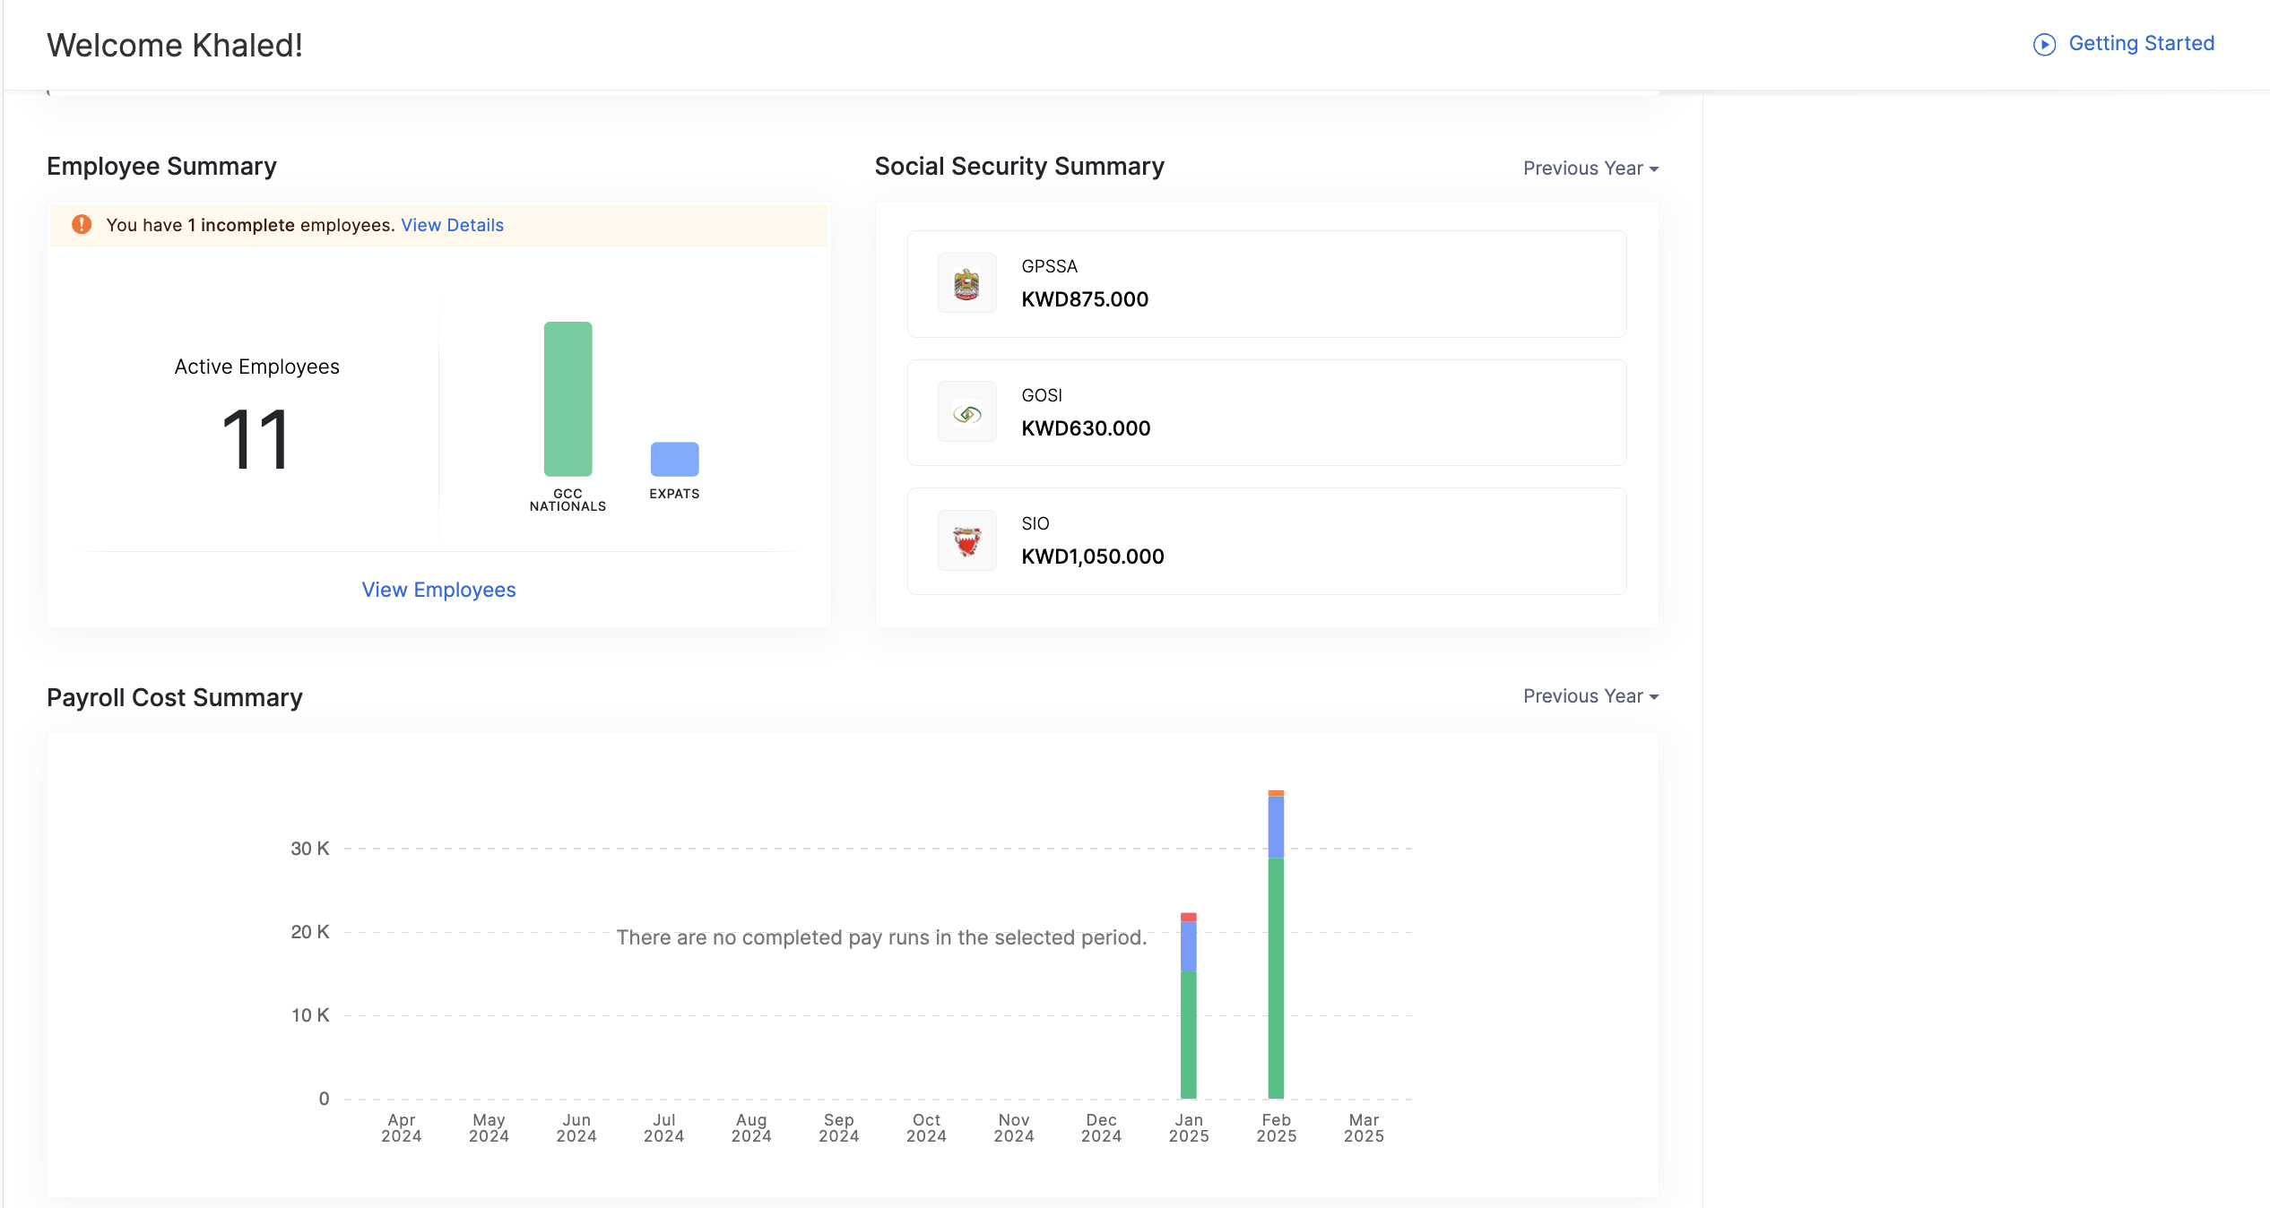Viewport: 2270px width, 1208px height.
Task: Open Social Security Summary Previous Year dropdown
Action: coord(1590,168)
